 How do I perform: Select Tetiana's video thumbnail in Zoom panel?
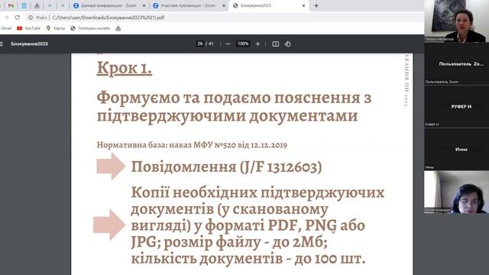tap(457, 21)
